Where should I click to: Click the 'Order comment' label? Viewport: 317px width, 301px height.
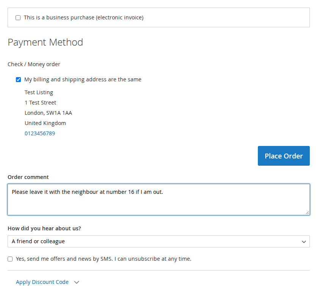(x=28, y=177)
